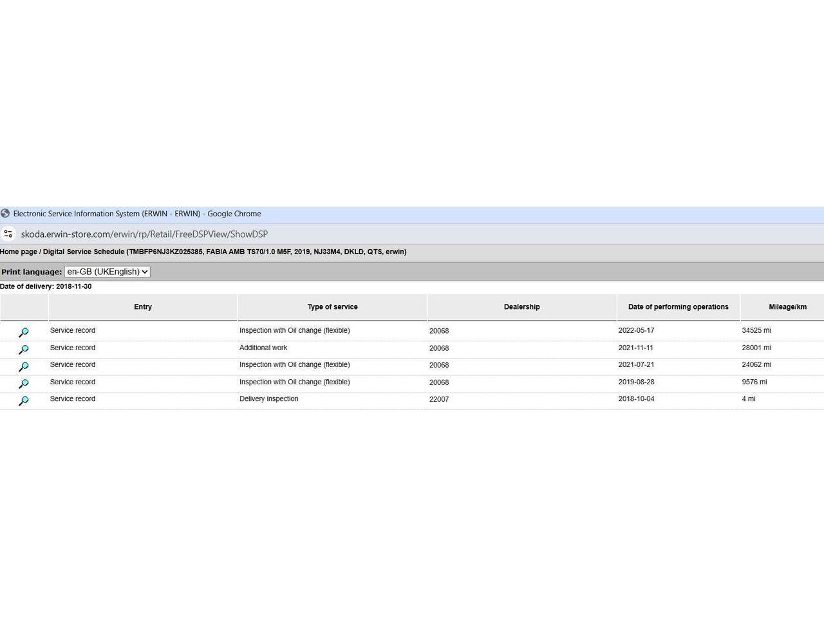Select the 34525 mi mileage cell

[756, 330]
